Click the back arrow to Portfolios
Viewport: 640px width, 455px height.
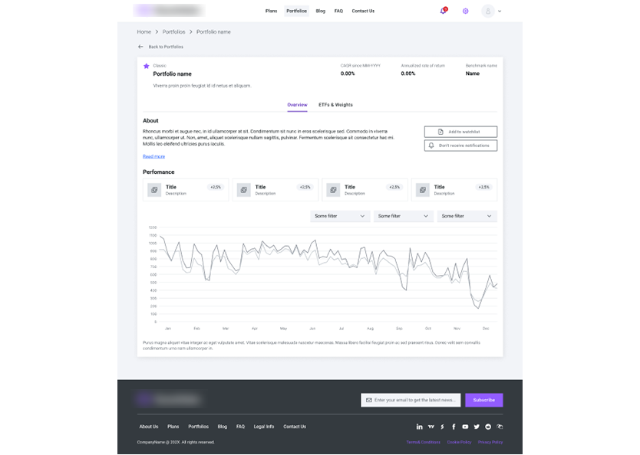[140, 47]
